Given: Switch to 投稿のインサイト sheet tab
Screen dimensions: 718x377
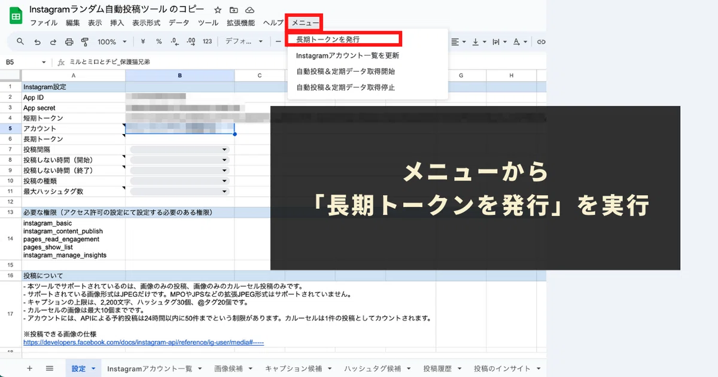Looking at the screenshot, I should (502, 369).
